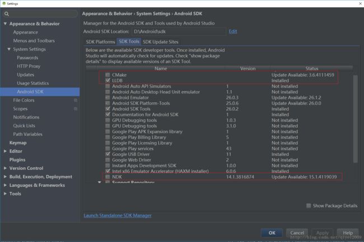Click the Status column header
The width and height of the screenshot is (364, 242).
tap(312, 69)
